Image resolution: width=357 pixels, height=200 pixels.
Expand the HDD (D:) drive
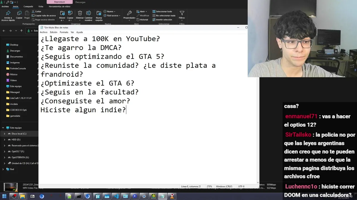[x=4, y=139]
